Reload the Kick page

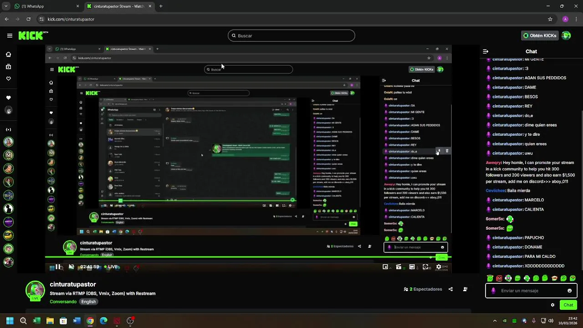coord(28,19)
